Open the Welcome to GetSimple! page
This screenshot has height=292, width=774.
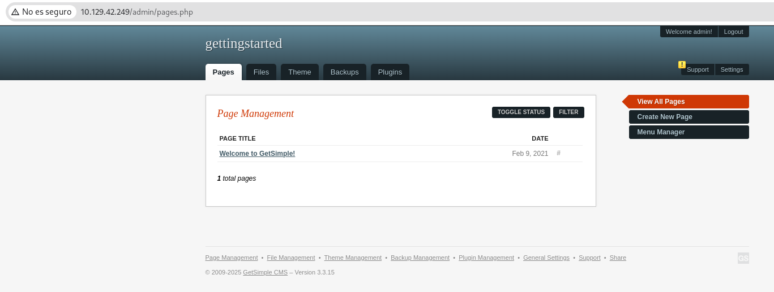point(257,154)
